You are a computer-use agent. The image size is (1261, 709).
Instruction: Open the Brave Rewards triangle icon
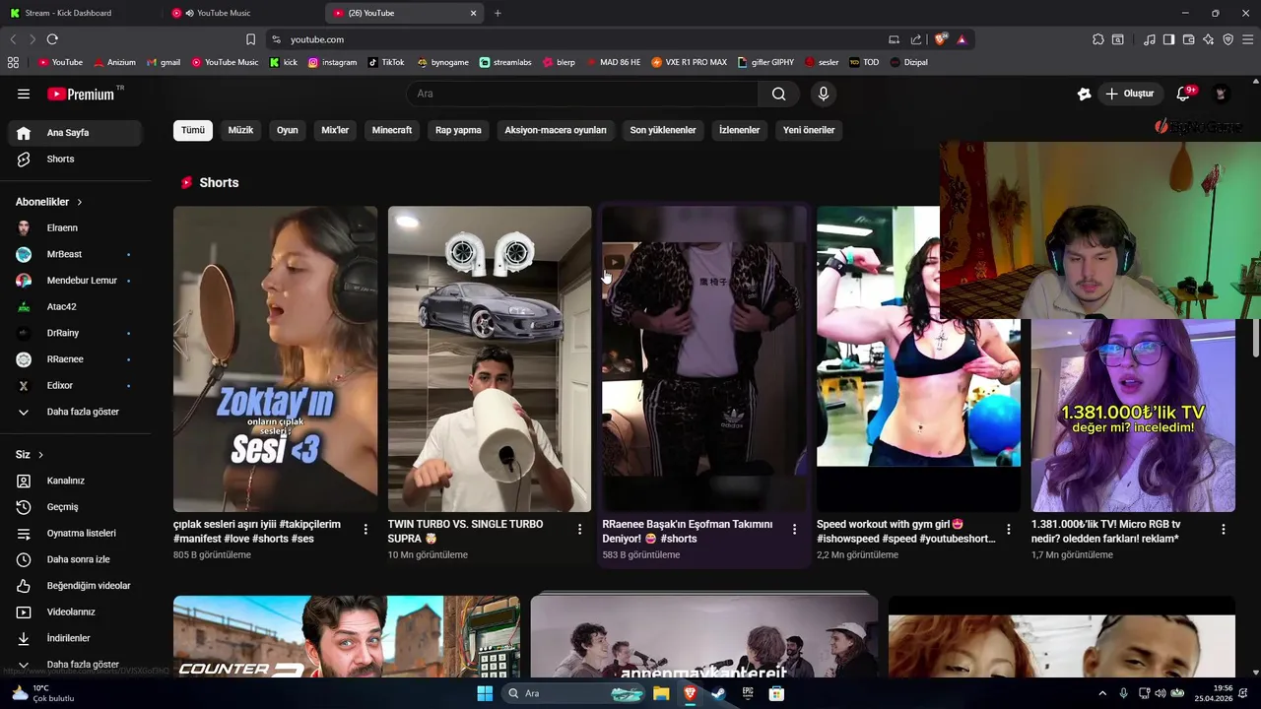tap(962, 39)
